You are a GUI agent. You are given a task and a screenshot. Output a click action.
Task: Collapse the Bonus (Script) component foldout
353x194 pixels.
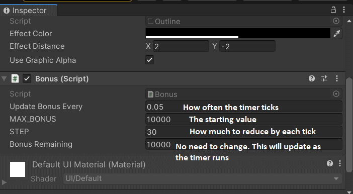tap(4, 79)
